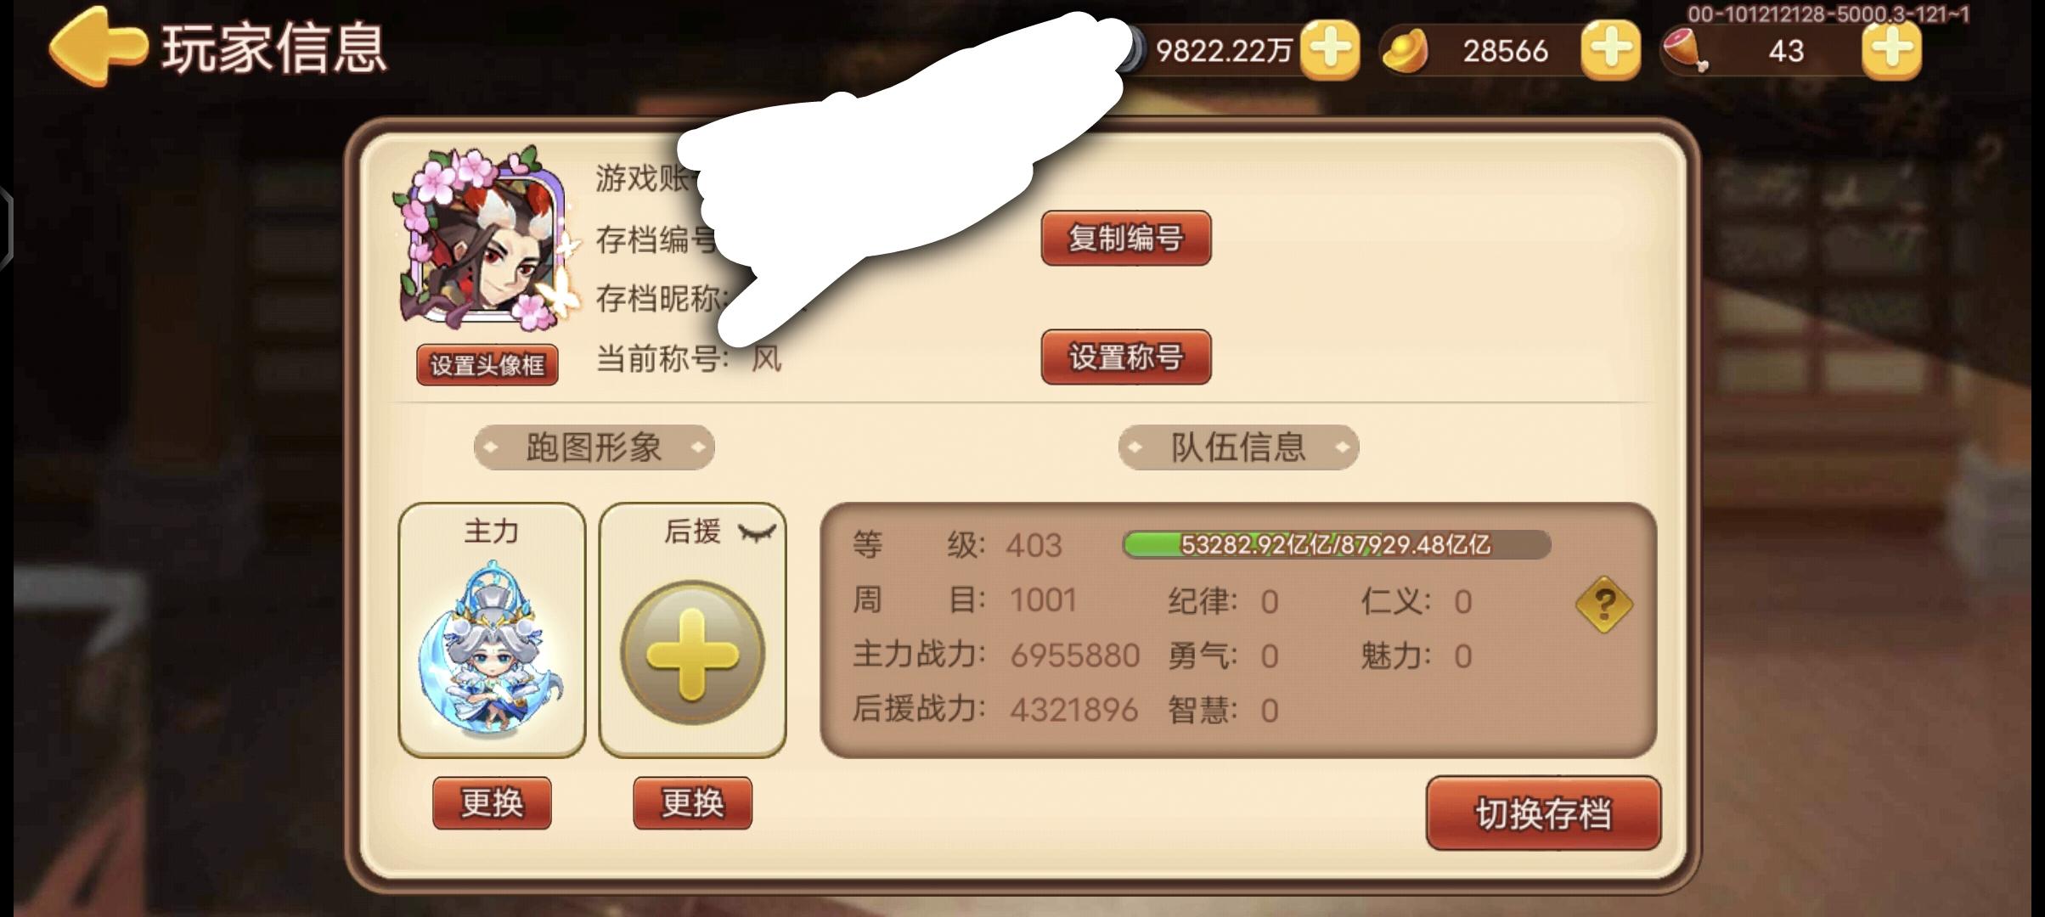Click 设置称号 set title button
Image resolution: width=2045 pixels, height=917 pixels.
[1126, 357]
